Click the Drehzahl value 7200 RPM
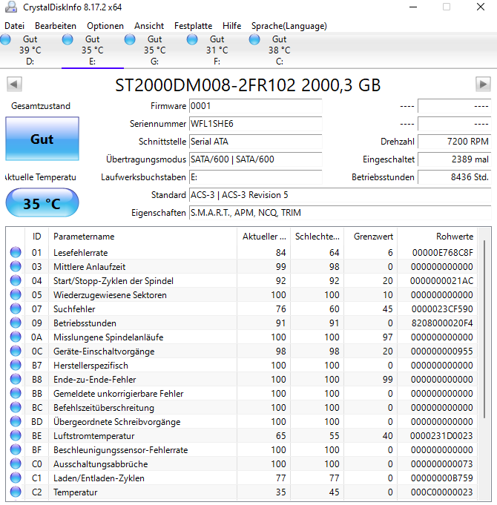This screenshot has height=505, width=497. (x=455, y=142)
